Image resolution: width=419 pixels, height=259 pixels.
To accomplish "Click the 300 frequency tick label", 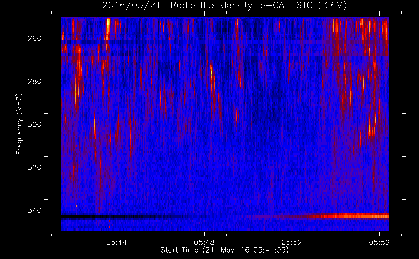I will pos(34,124).
